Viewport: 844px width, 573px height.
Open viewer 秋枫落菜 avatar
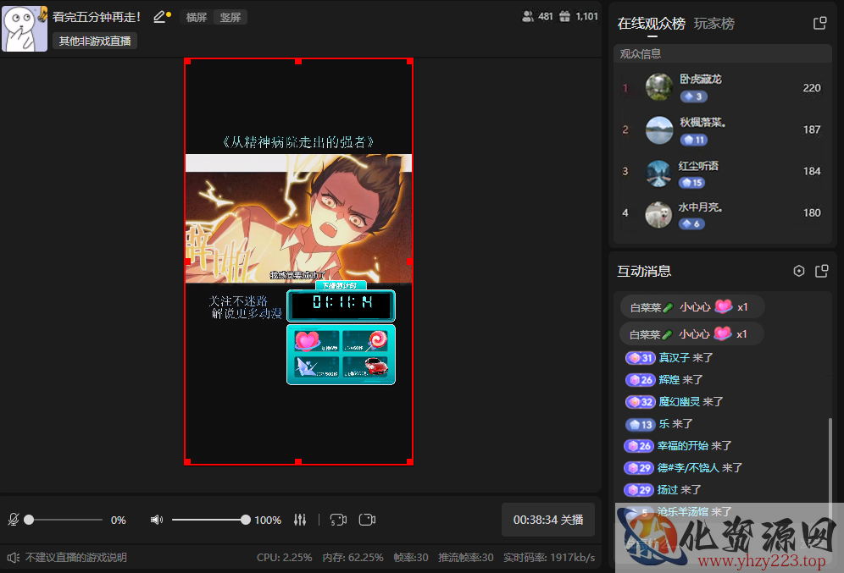658,130
